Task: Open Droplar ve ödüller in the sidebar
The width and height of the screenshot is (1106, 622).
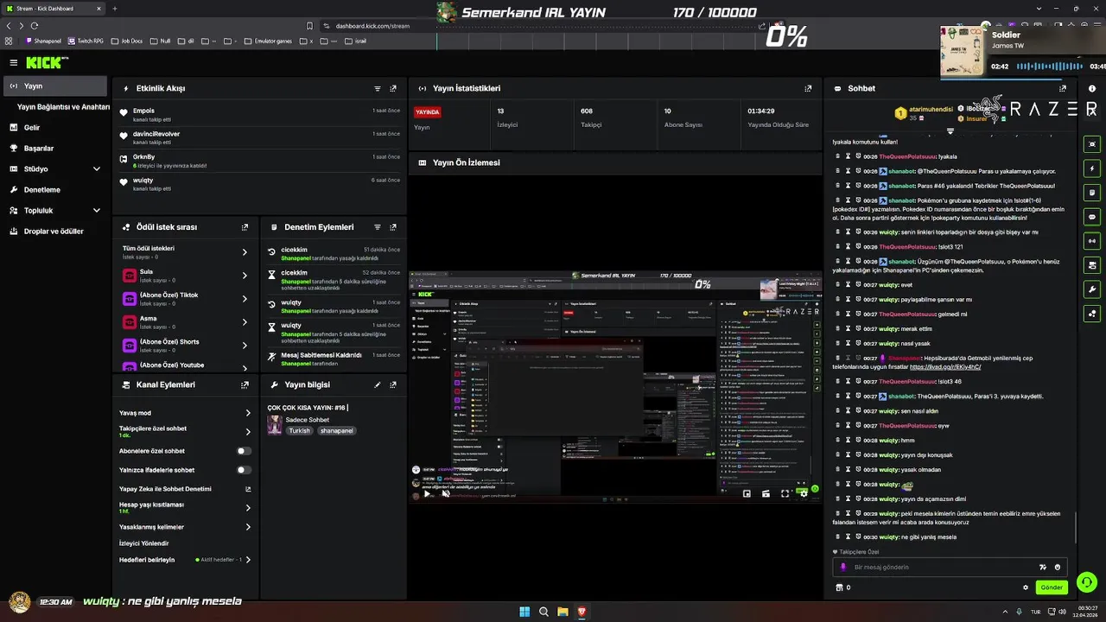Action: [x=55, y=232]
